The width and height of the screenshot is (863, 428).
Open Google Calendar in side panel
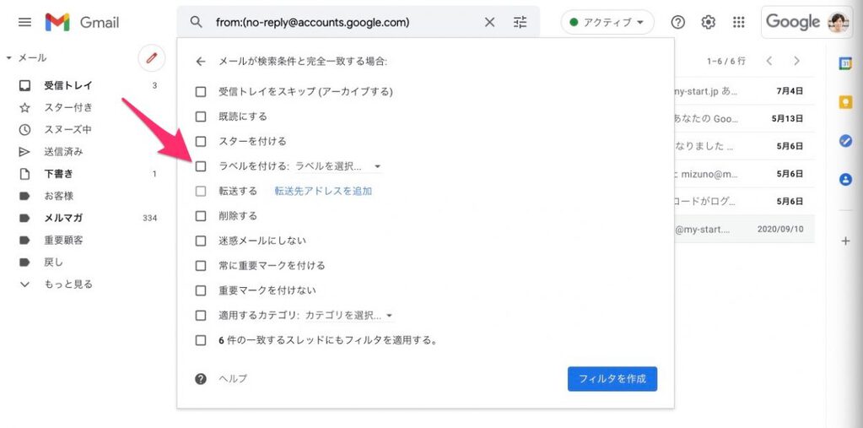pyautogui.click(x=845, y=63)
